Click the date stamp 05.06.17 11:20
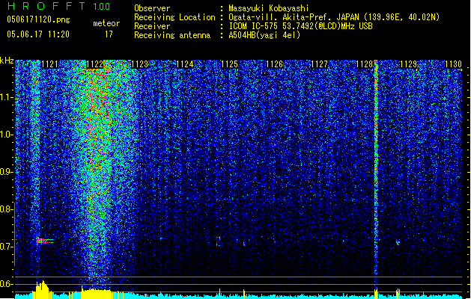Screen dimensions: 471x299 (38, 34)
